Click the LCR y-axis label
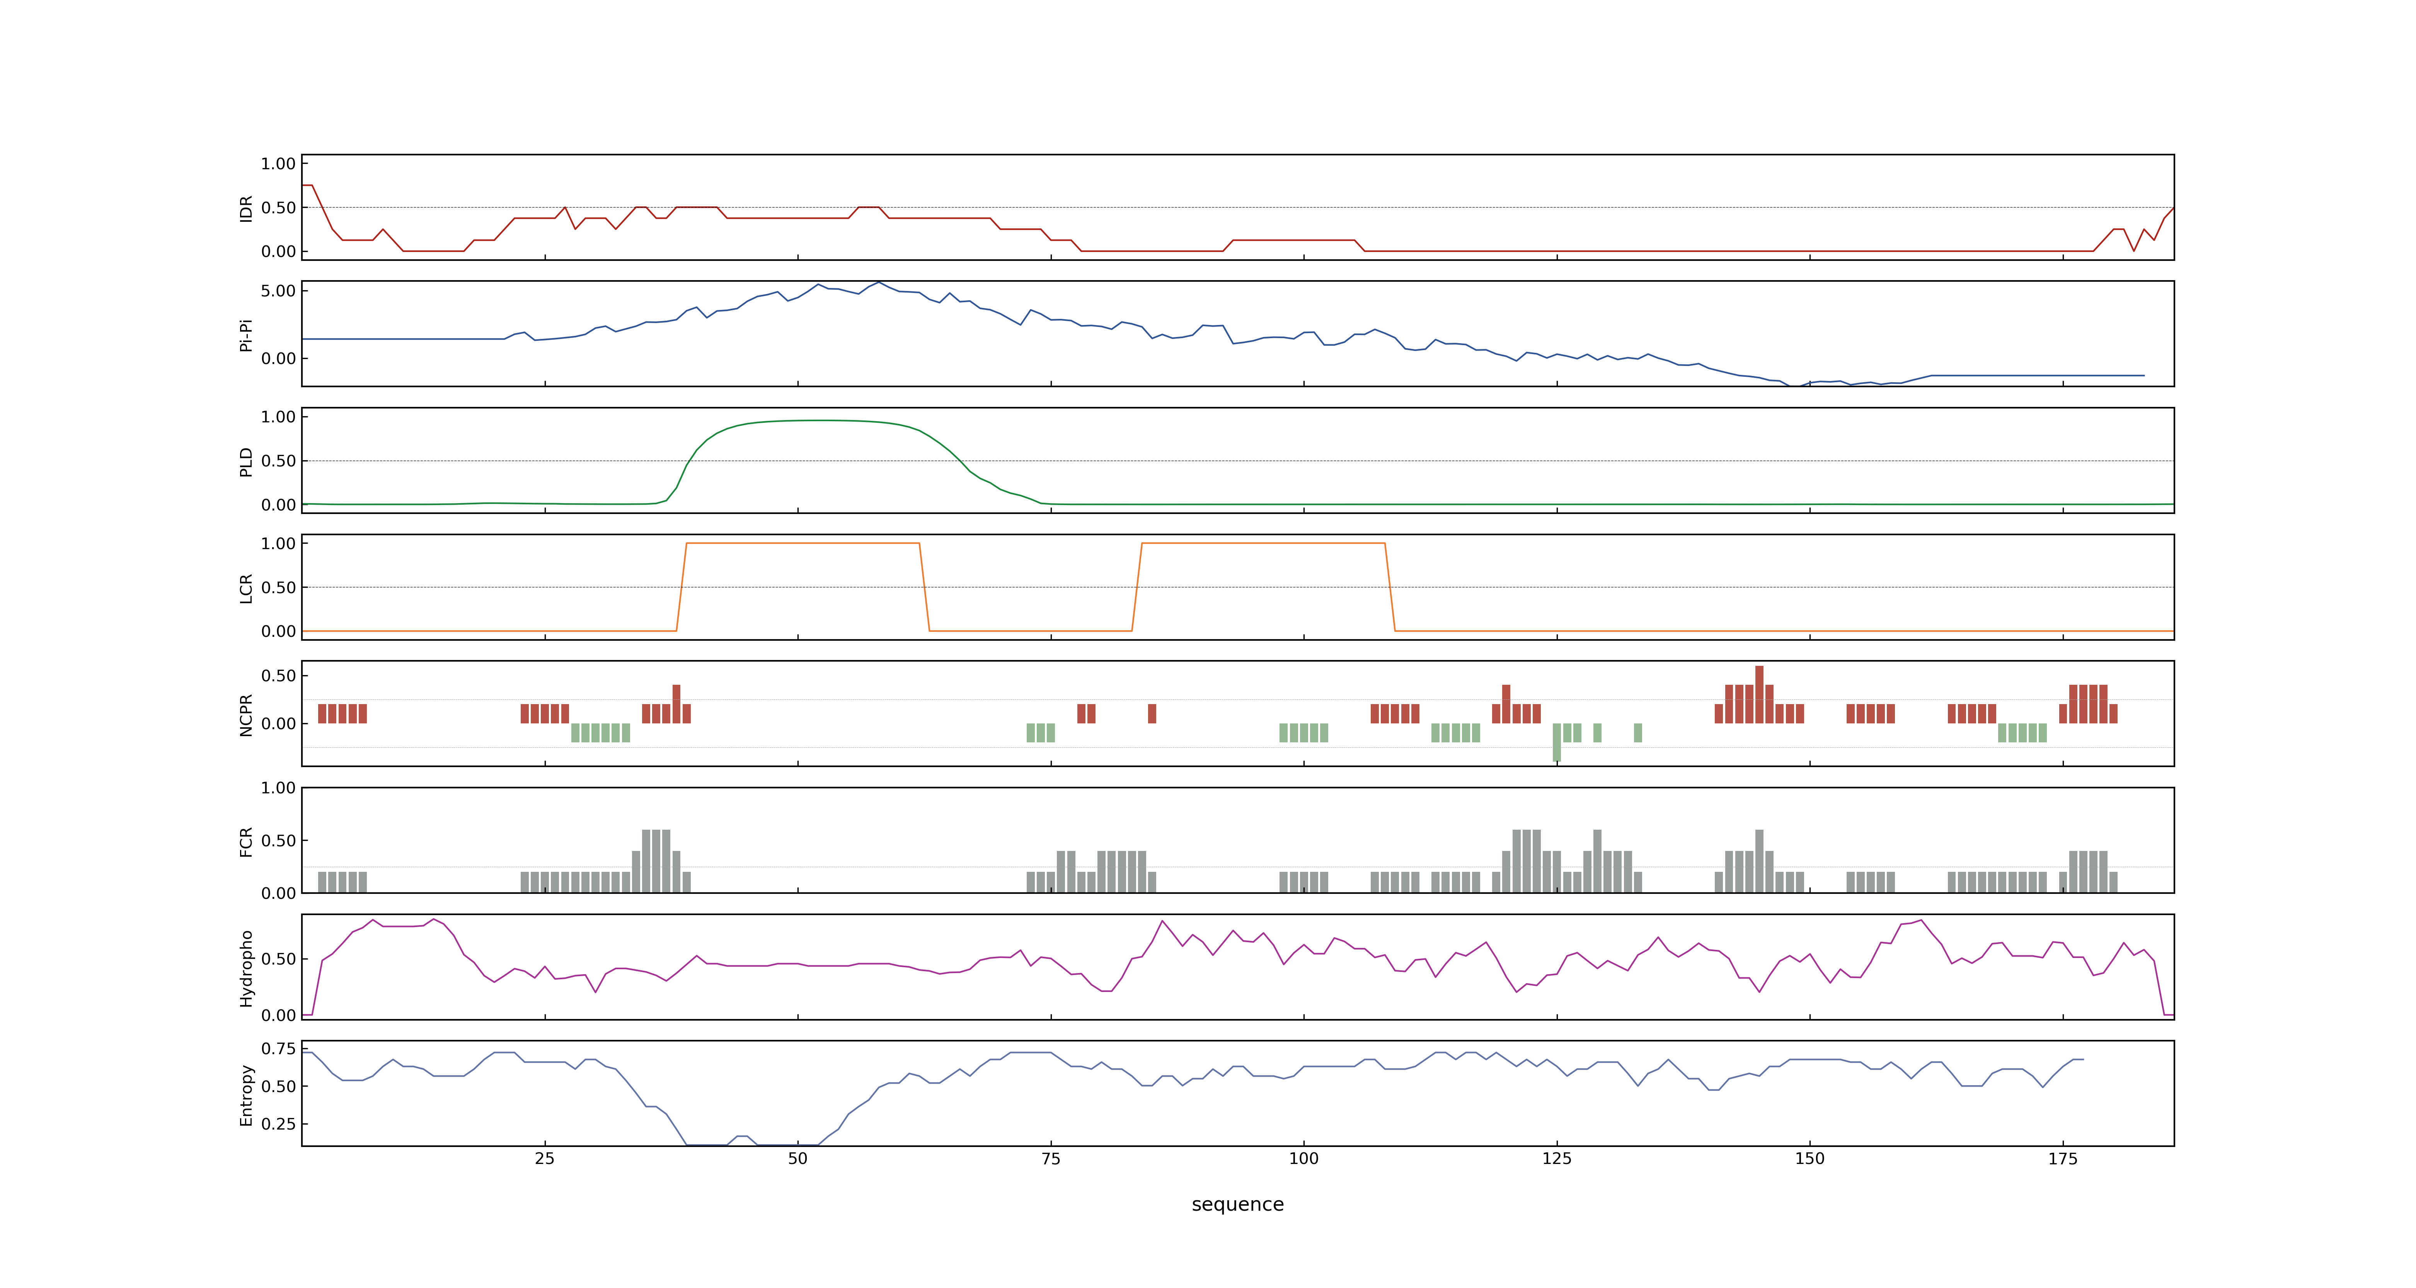 click(x=246, y=588)
